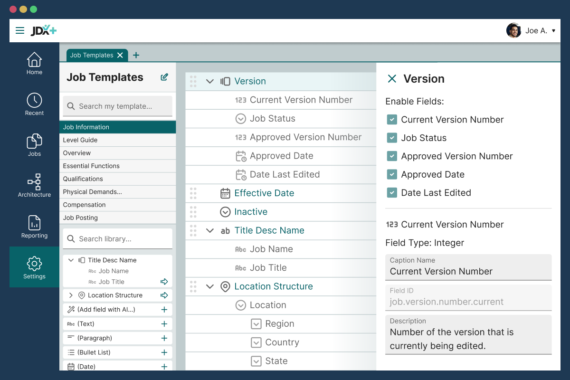Collapse the Version group chevron

tap(209, 81)
